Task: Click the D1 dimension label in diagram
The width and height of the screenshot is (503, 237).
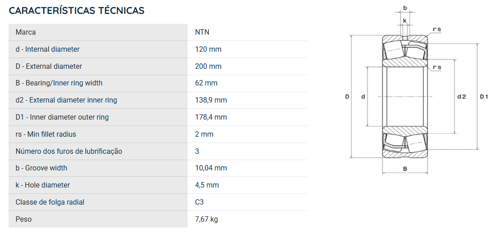Action: pos(484,97)
